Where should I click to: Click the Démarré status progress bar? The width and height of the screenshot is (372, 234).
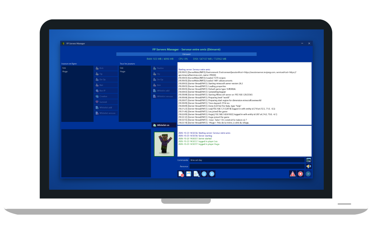click(x=186, y=54)
